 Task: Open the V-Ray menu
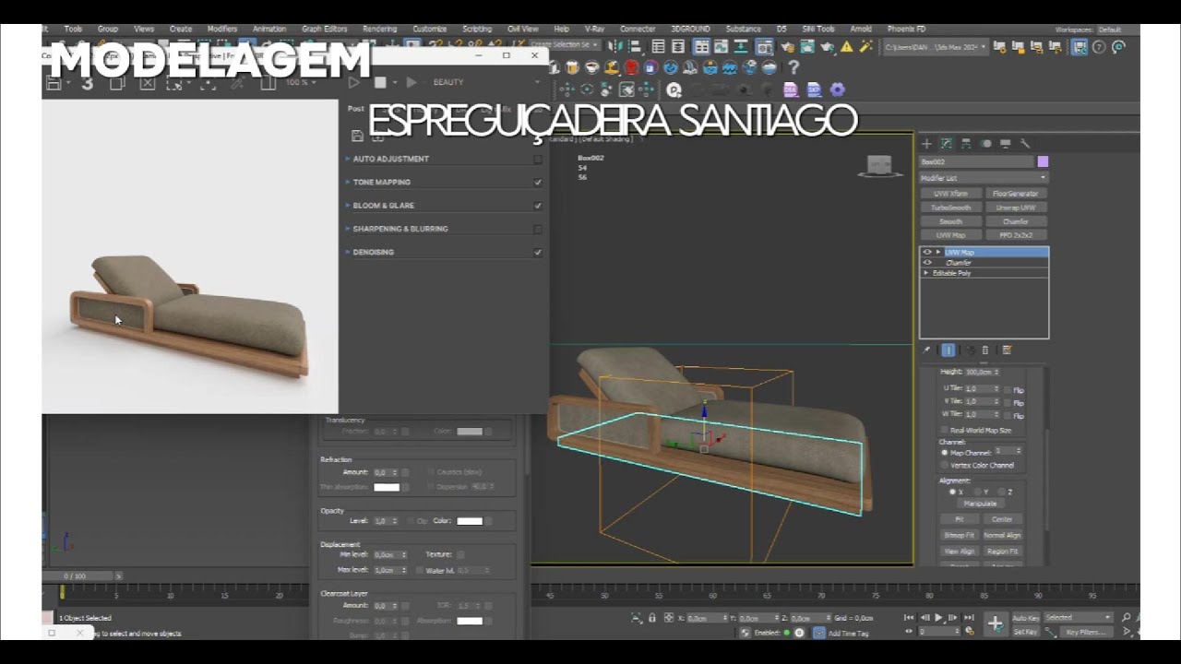point(594,30)
